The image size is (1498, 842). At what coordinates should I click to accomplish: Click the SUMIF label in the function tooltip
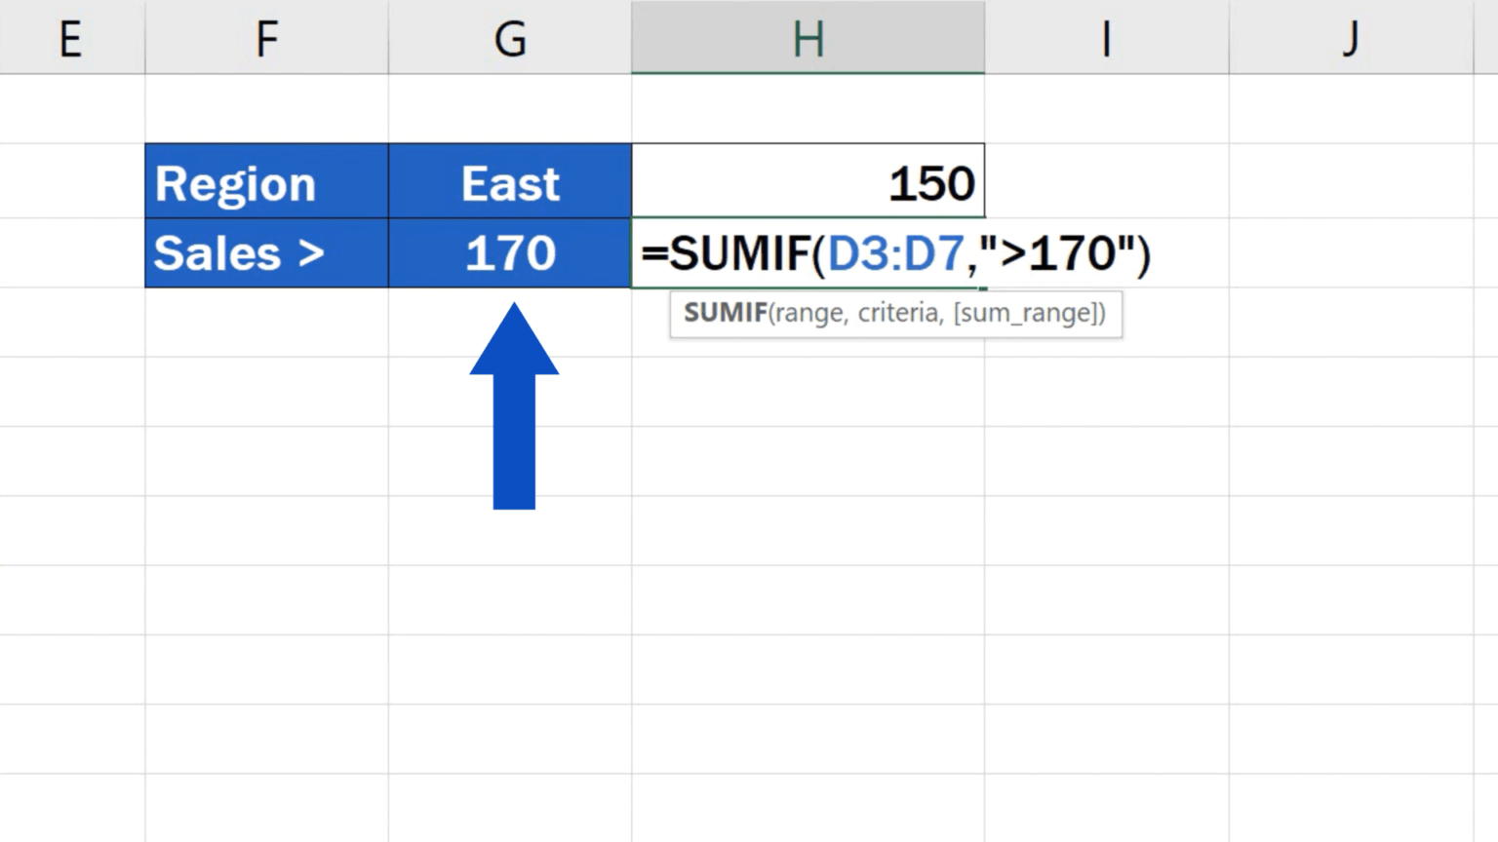[725, 314]
